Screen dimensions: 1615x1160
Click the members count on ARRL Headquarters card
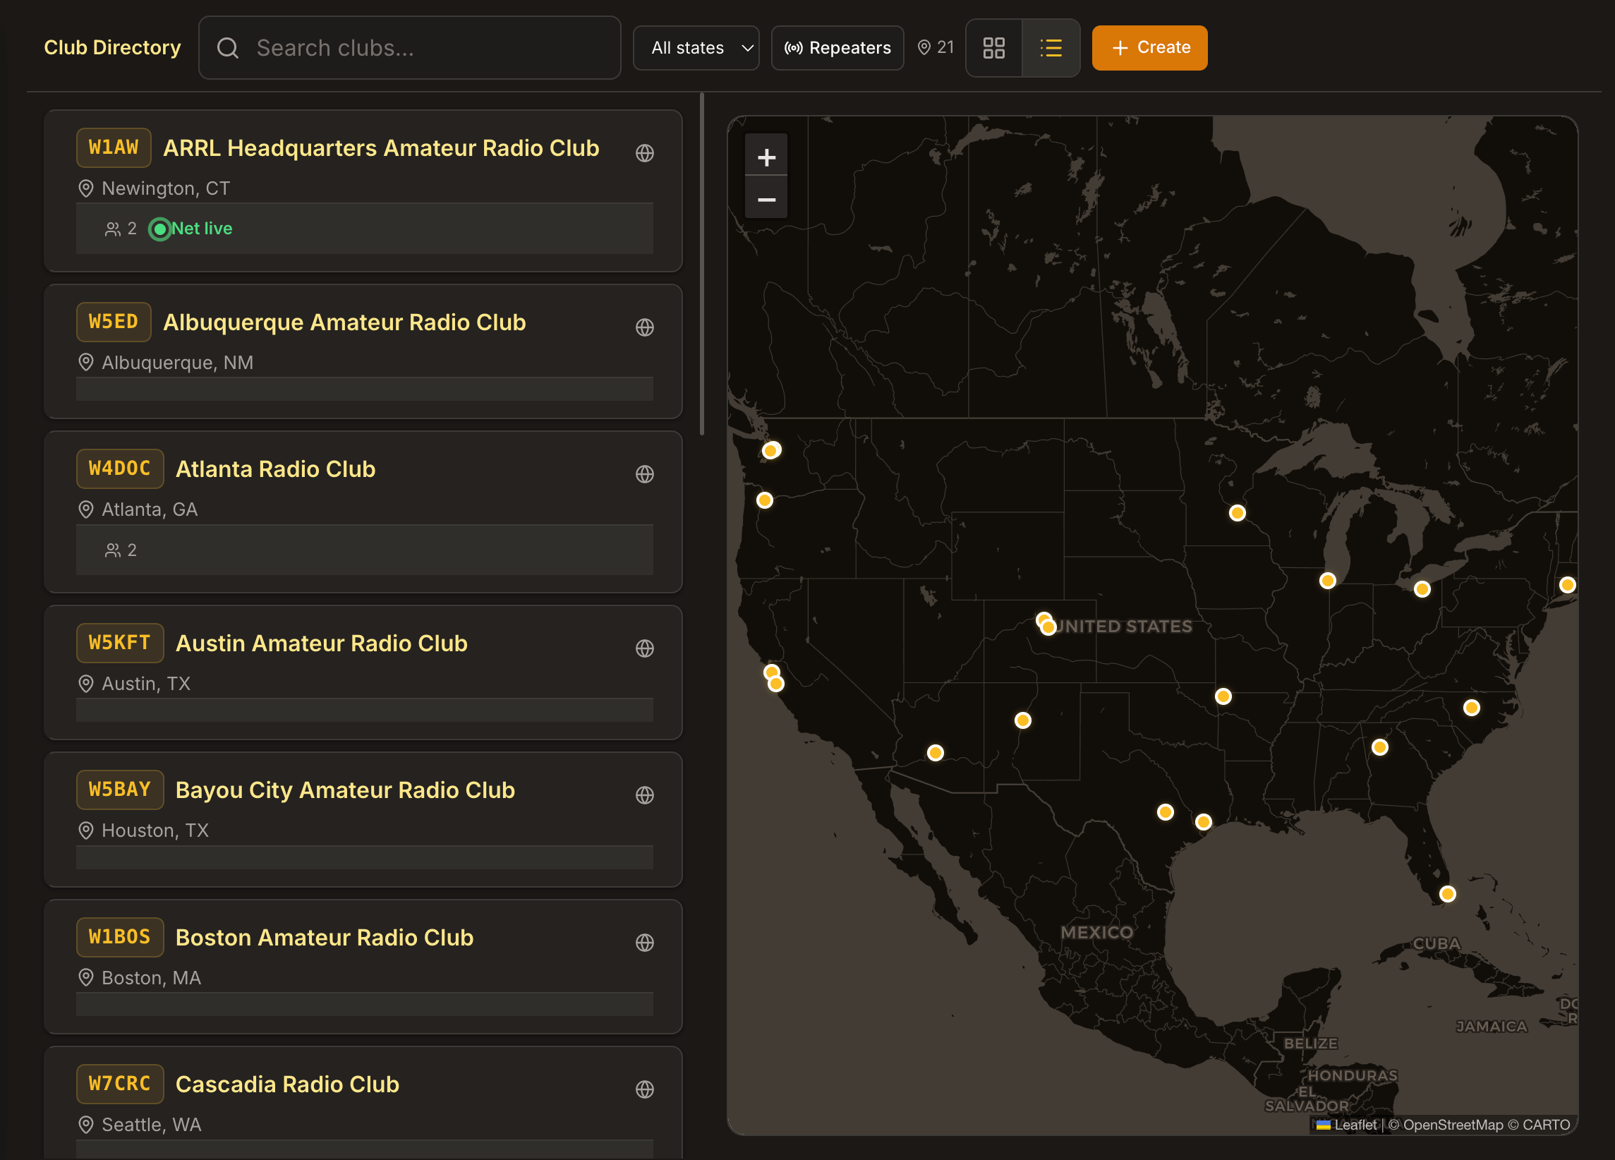pos(121,229)
